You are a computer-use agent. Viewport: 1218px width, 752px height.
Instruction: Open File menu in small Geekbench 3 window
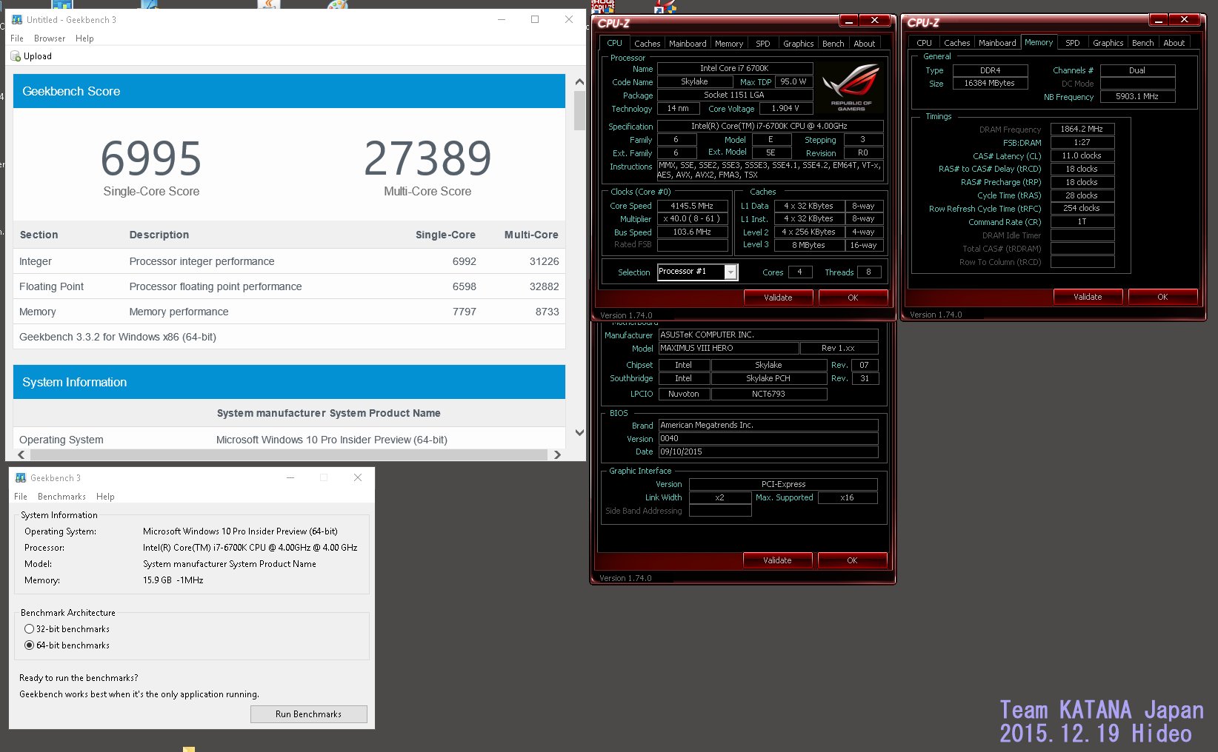(21, 497)
